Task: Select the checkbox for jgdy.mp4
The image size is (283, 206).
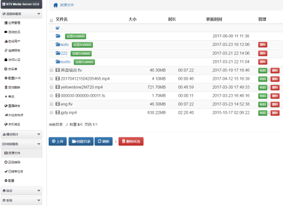Action: coord(52,113)
